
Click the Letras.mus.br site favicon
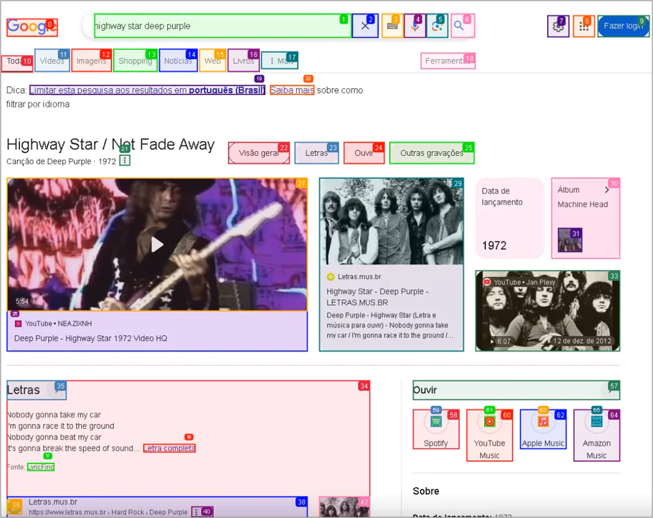pyautogui.click(x=15, y=506)
